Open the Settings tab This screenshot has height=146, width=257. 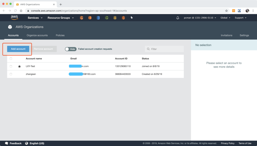(x=244, y=35)
